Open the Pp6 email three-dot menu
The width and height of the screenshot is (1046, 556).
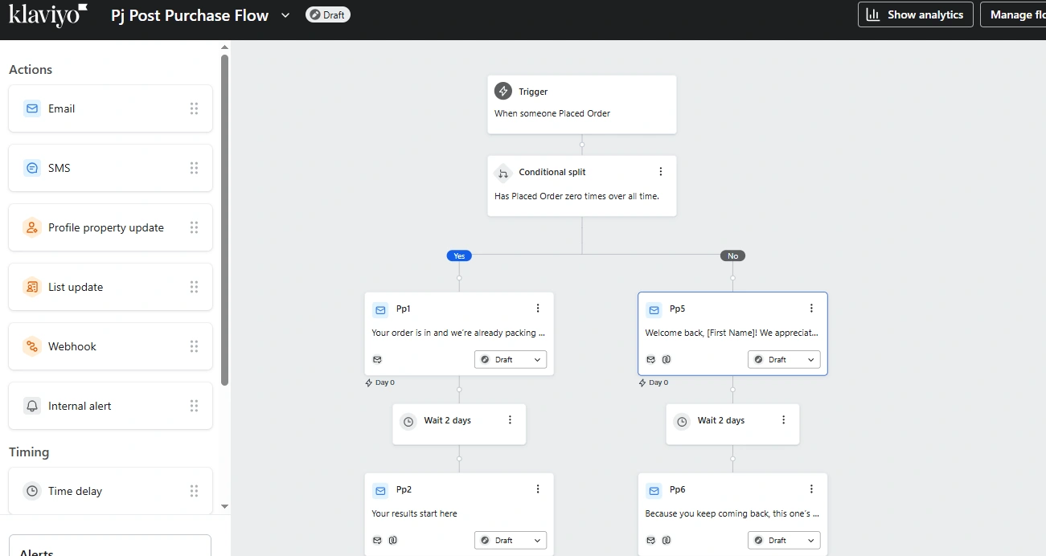coord(811,489)
